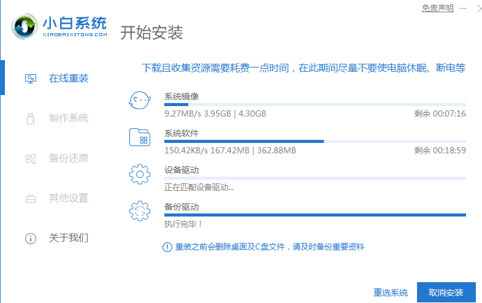Screen dimensions: 482x303
Task: Click the briefcase icon beside 其他设置
Action: click(31, 198)
